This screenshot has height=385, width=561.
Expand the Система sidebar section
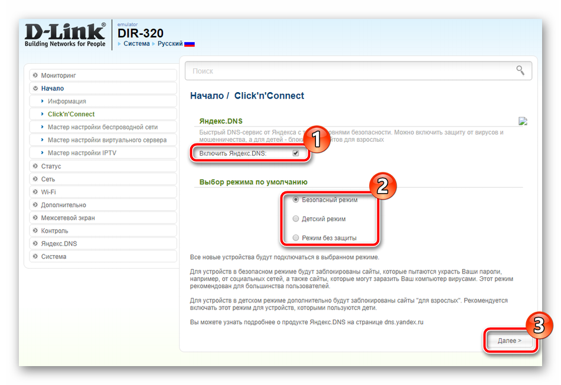coord(103,256)
